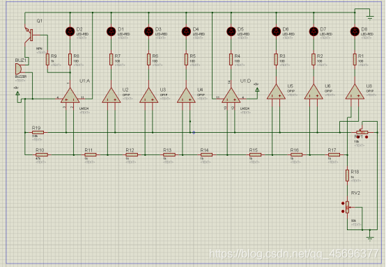
Task: Click resistor R6 under D3
Action: 148,59
